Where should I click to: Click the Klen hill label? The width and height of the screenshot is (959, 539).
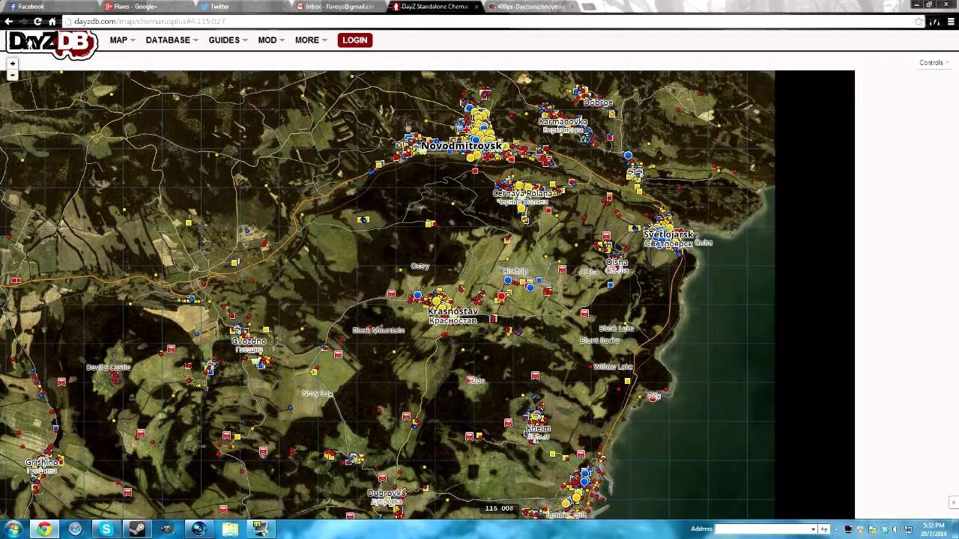tap(478, 381)
